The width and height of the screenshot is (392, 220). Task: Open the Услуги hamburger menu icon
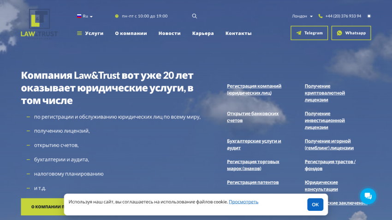[79, 33]
